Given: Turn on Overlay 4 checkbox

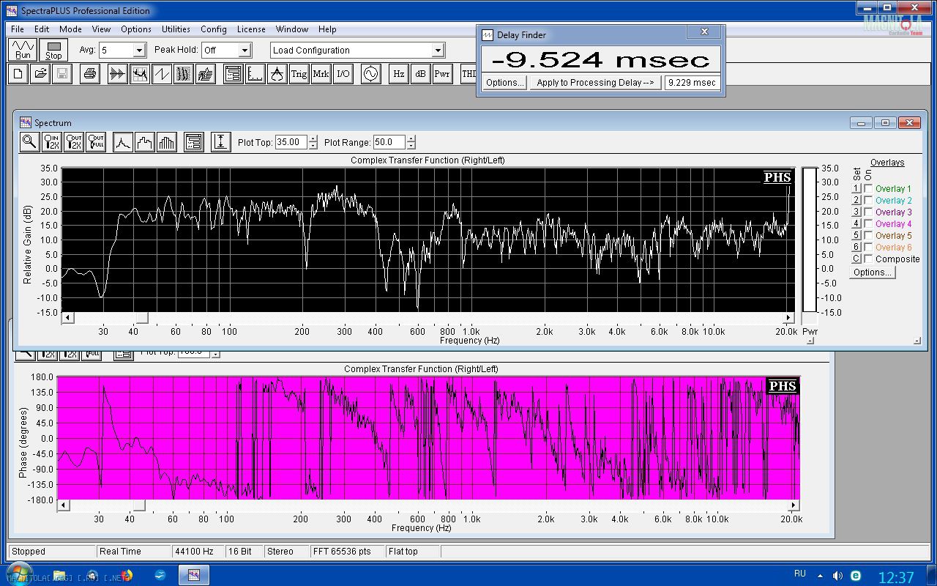Looking at the screenshot, I should click(868, 224).
